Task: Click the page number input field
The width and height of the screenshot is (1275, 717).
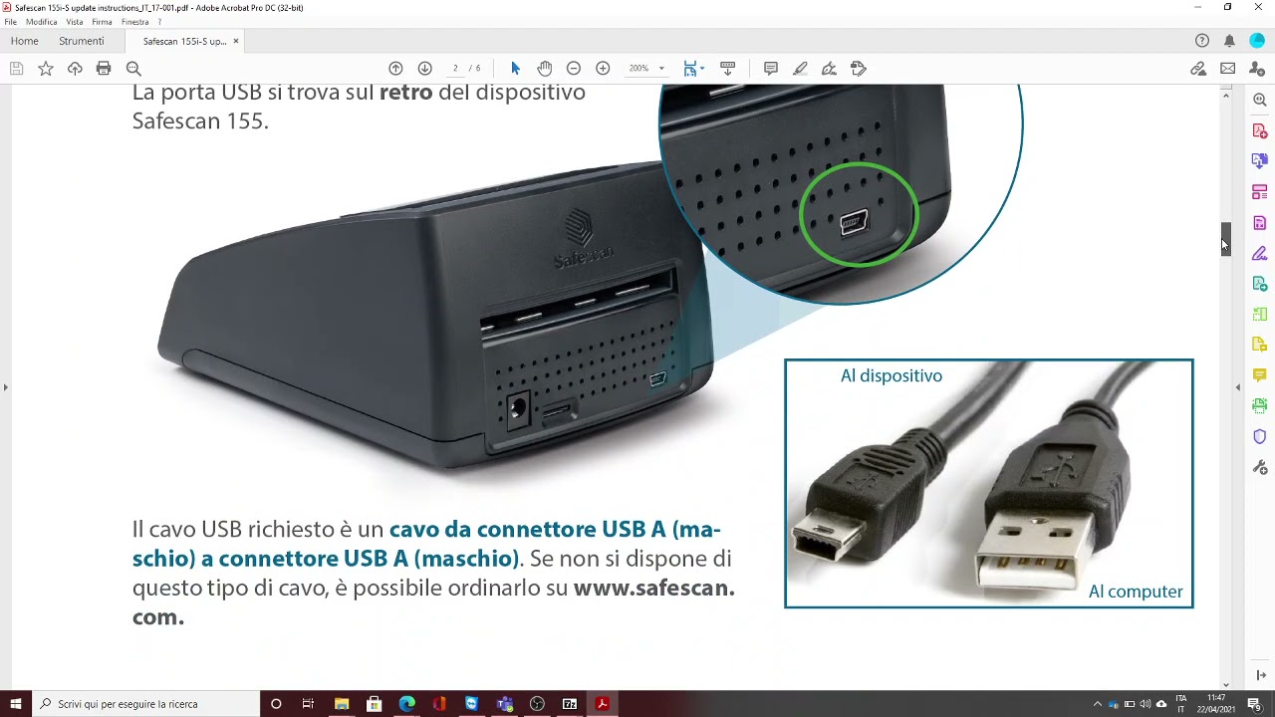Action: (455, 69)
